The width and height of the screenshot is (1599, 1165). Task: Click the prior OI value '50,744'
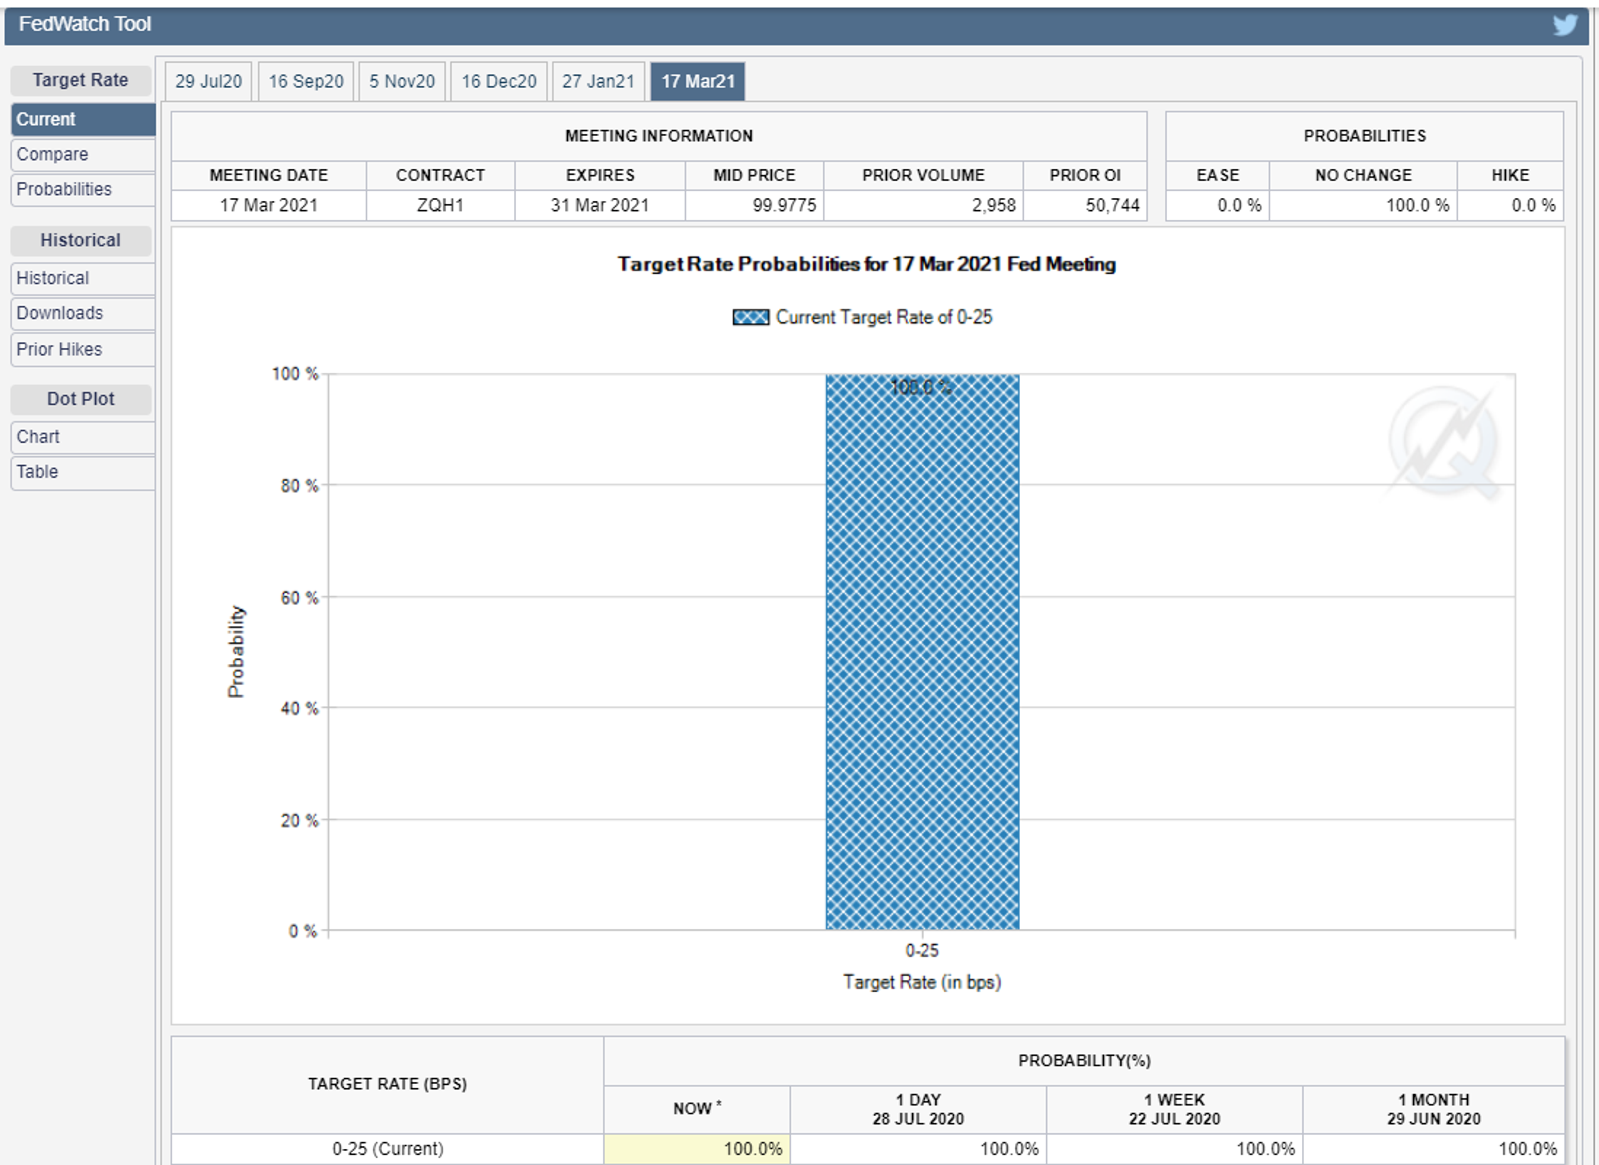[x=1112, y=205]
